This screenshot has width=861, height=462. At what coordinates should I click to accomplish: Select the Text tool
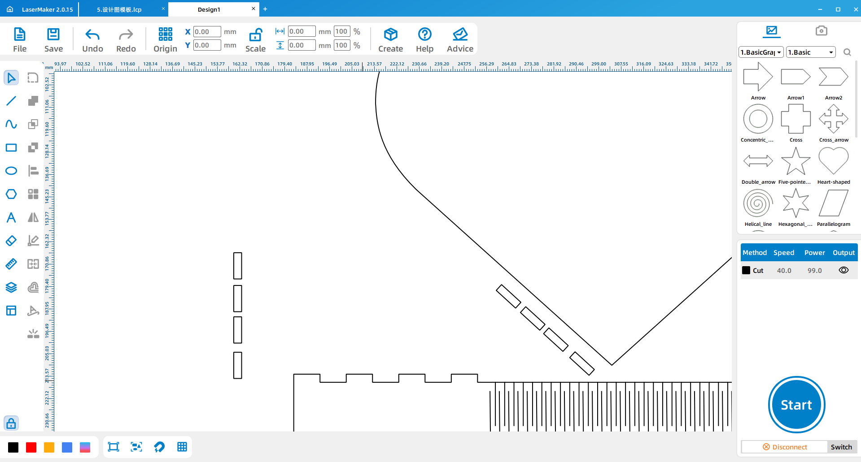(11, 217)
